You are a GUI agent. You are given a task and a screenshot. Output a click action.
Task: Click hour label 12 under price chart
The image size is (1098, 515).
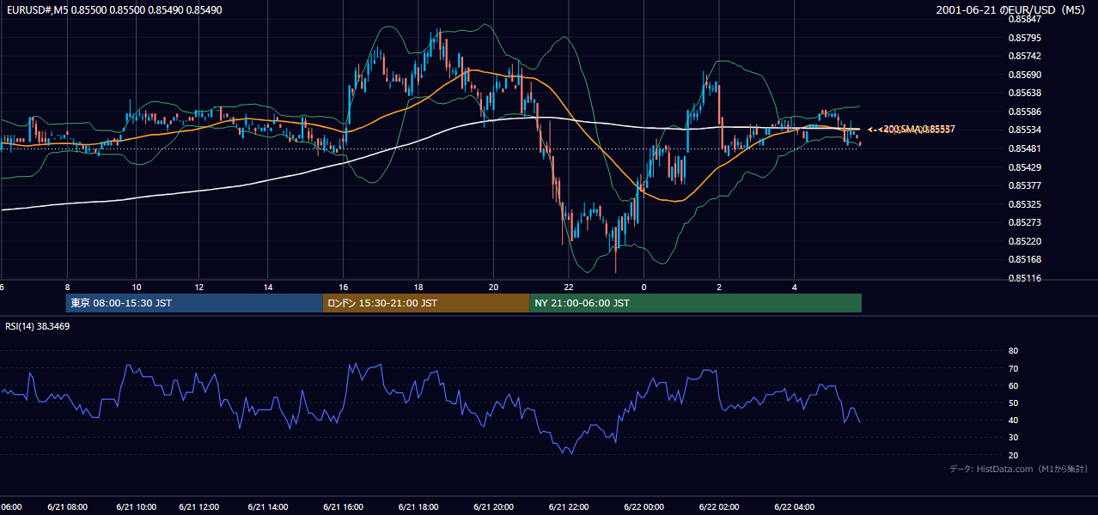(x=200, y=287)
